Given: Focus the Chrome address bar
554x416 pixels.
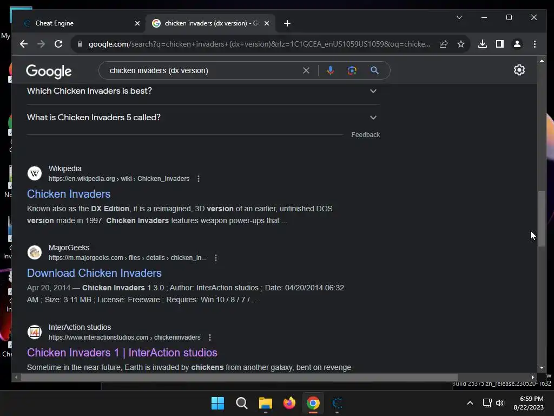Looking at the screenshot, I should click(259, 44).
